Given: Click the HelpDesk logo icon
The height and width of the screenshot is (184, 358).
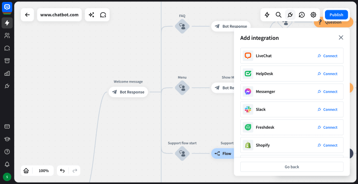Looking at the screenshot, I should coord(248,74).
